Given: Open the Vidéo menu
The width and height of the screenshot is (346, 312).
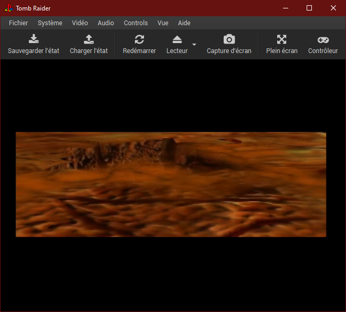Looking at the screenshot, I should coord(80,23).
